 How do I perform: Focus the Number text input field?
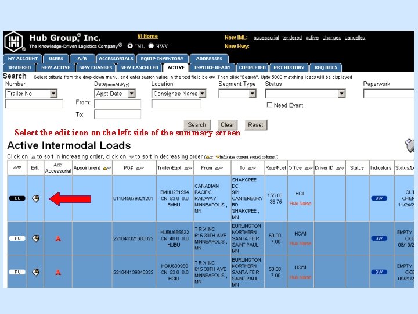(34, 104)
